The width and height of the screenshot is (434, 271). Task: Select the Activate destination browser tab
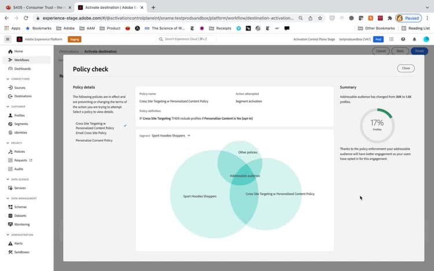(111, 8)
